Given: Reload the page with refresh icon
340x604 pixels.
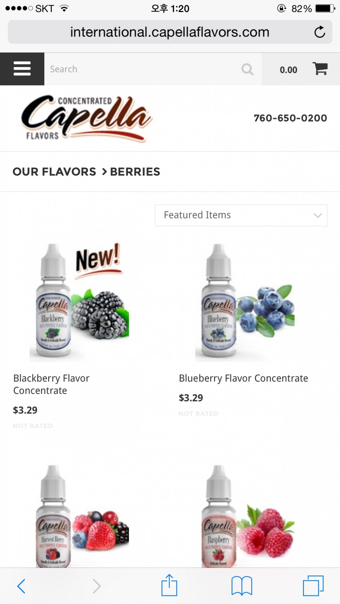Looking at the screenshot, I should coord(319,32).
